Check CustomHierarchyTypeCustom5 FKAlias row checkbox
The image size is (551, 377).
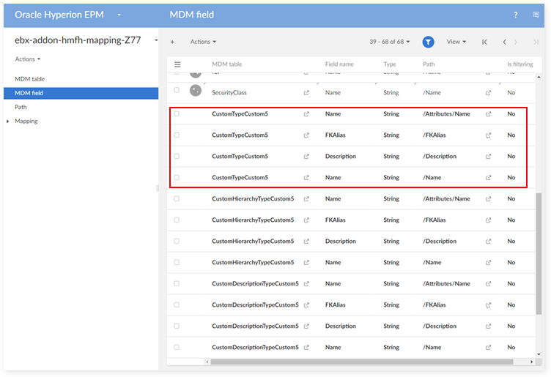[x=177, y=220]
